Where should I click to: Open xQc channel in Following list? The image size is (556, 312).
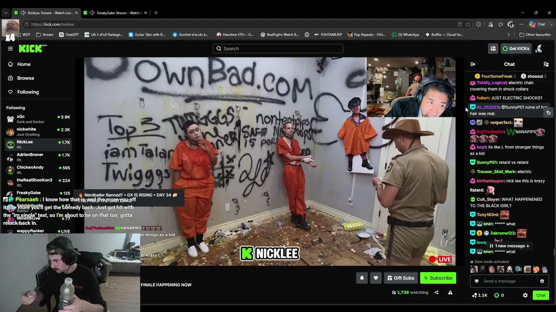tap(38, 119)
